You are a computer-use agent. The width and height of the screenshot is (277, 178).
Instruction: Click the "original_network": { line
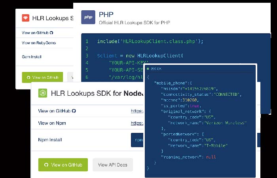click(x=186, y=112)
